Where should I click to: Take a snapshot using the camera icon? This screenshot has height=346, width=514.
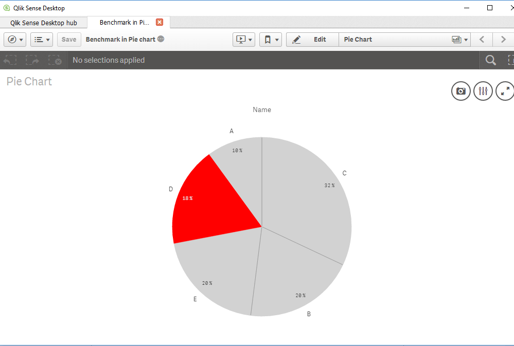point(460,90)
